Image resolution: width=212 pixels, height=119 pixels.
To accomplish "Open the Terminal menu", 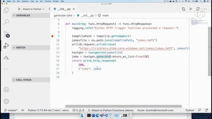I will pyautogui.click(x=48, y=1).
